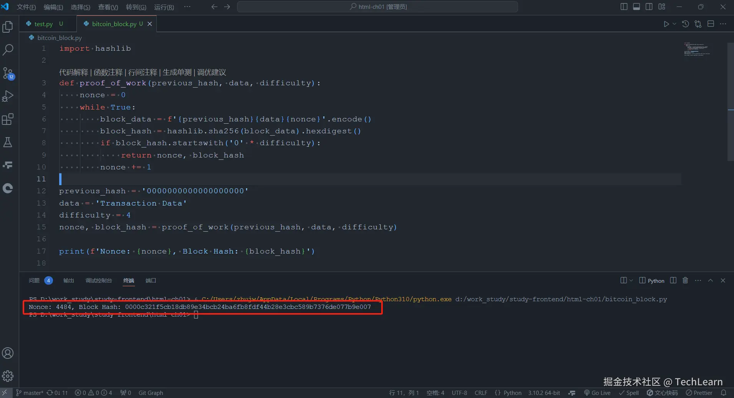Toggle the bottom panel layout button
The image size is (734, 398).
(x=637, y=7)
